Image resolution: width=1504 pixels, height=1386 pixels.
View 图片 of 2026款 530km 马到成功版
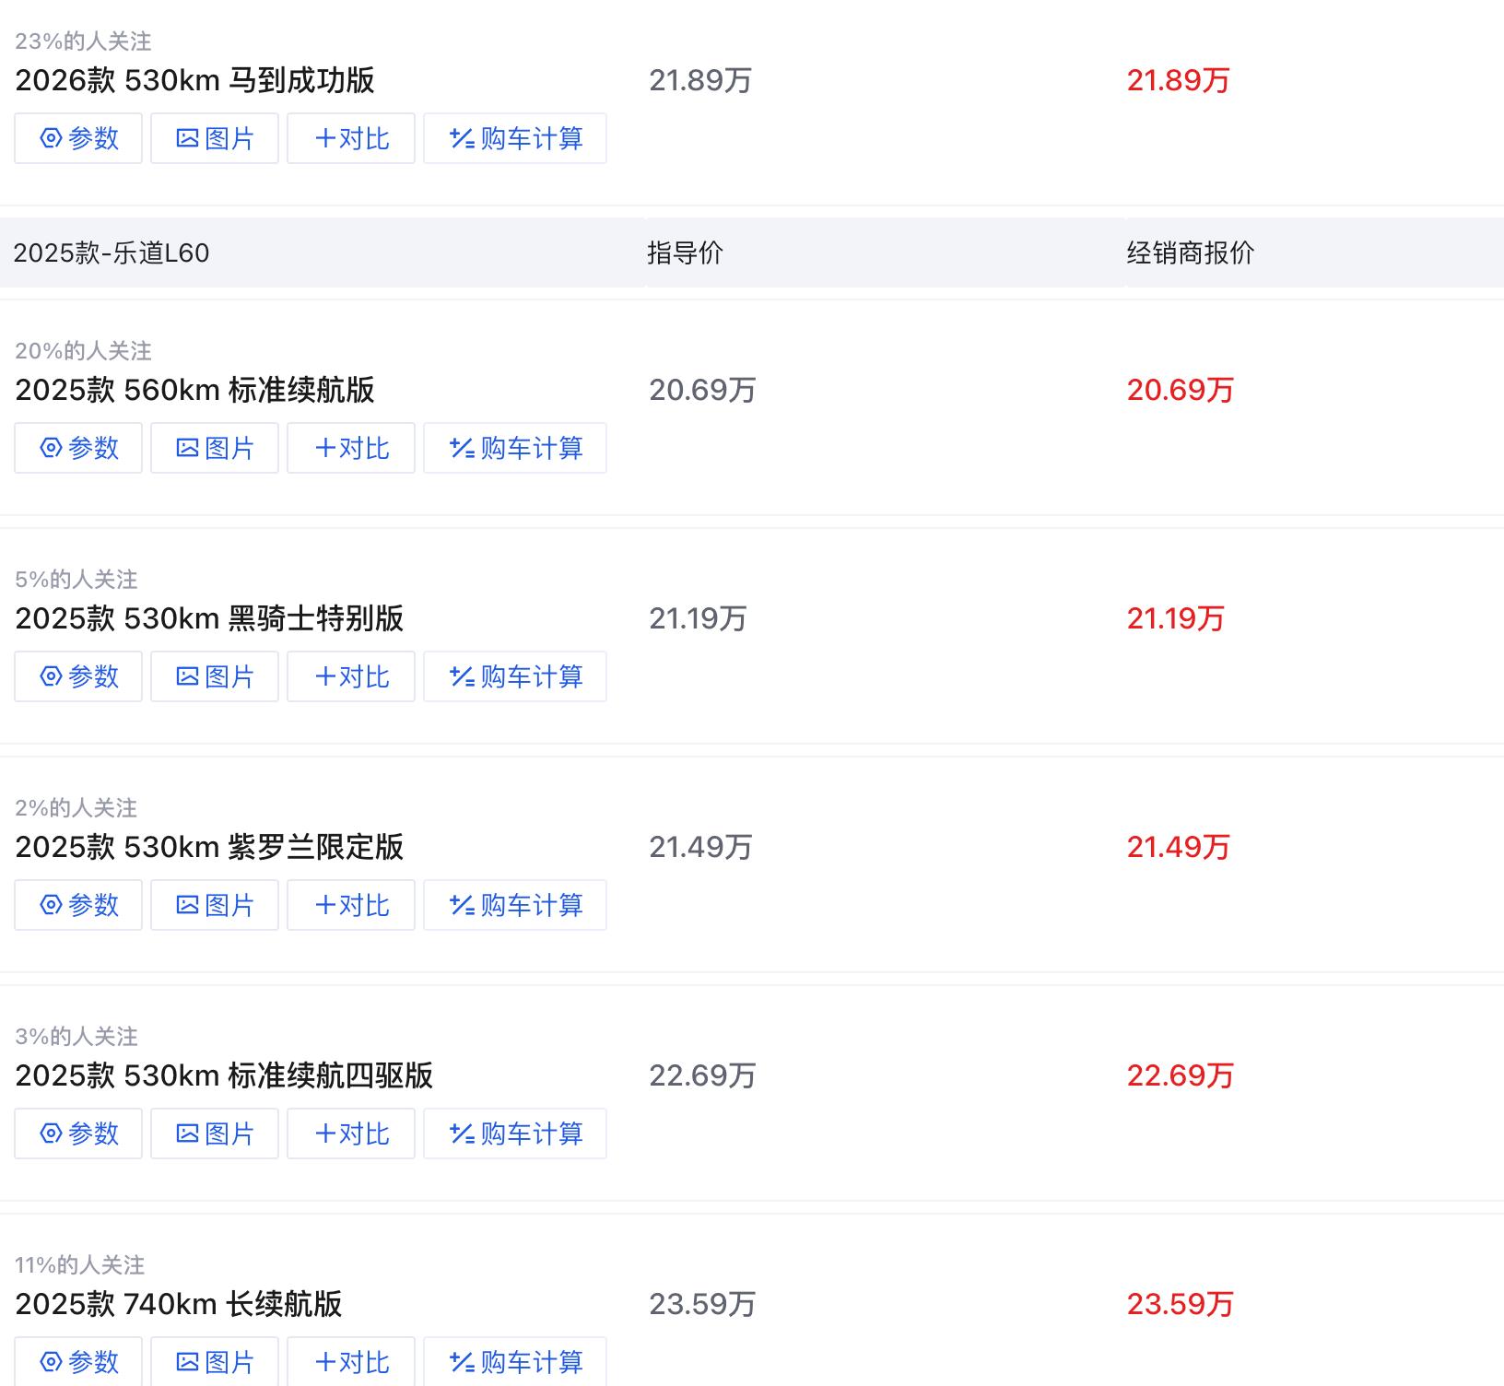[x=215, y=138]
